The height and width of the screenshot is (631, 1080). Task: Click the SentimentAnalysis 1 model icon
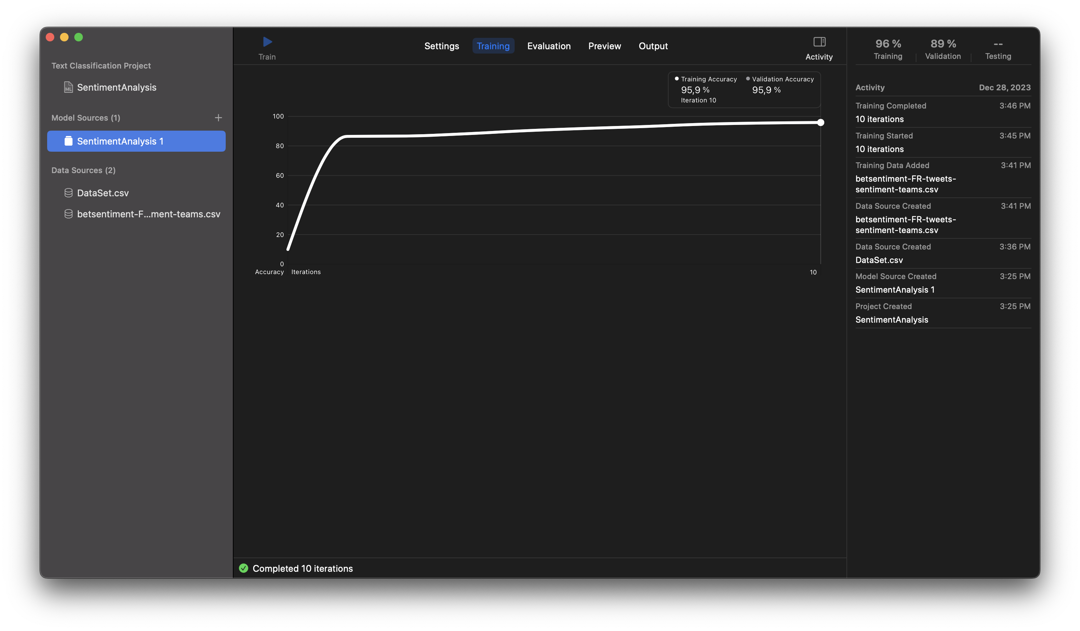point(68,141)
